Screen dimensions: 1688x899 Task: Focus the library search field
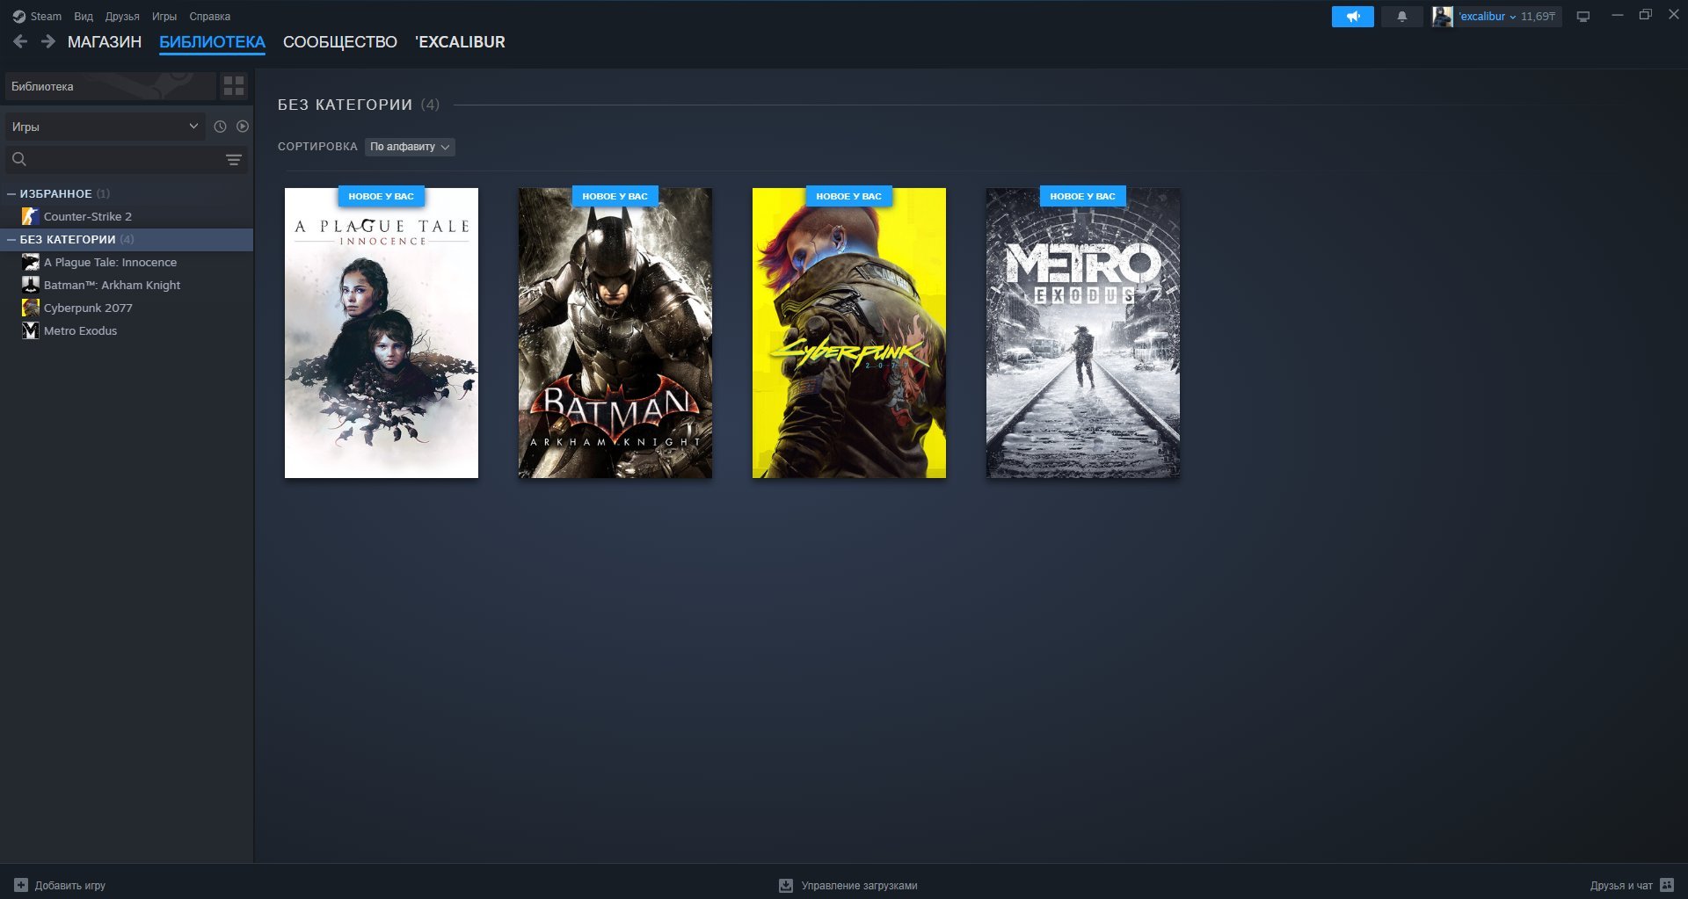[127, 159]
